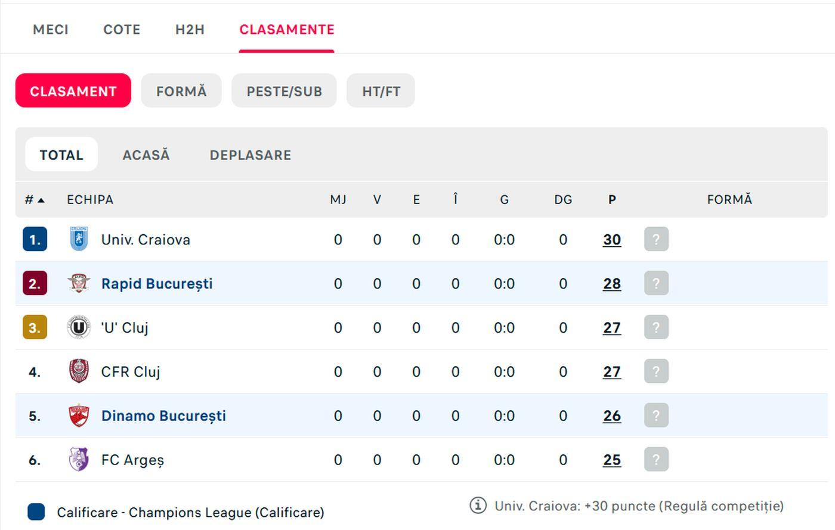Sort the table by the P column header

(612, 199)
